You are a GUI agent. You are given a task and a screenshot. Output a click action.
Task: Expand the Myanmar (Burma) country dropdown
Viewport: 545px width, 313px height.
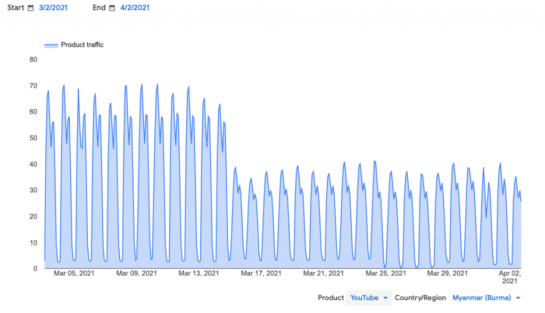coord(486,298)
